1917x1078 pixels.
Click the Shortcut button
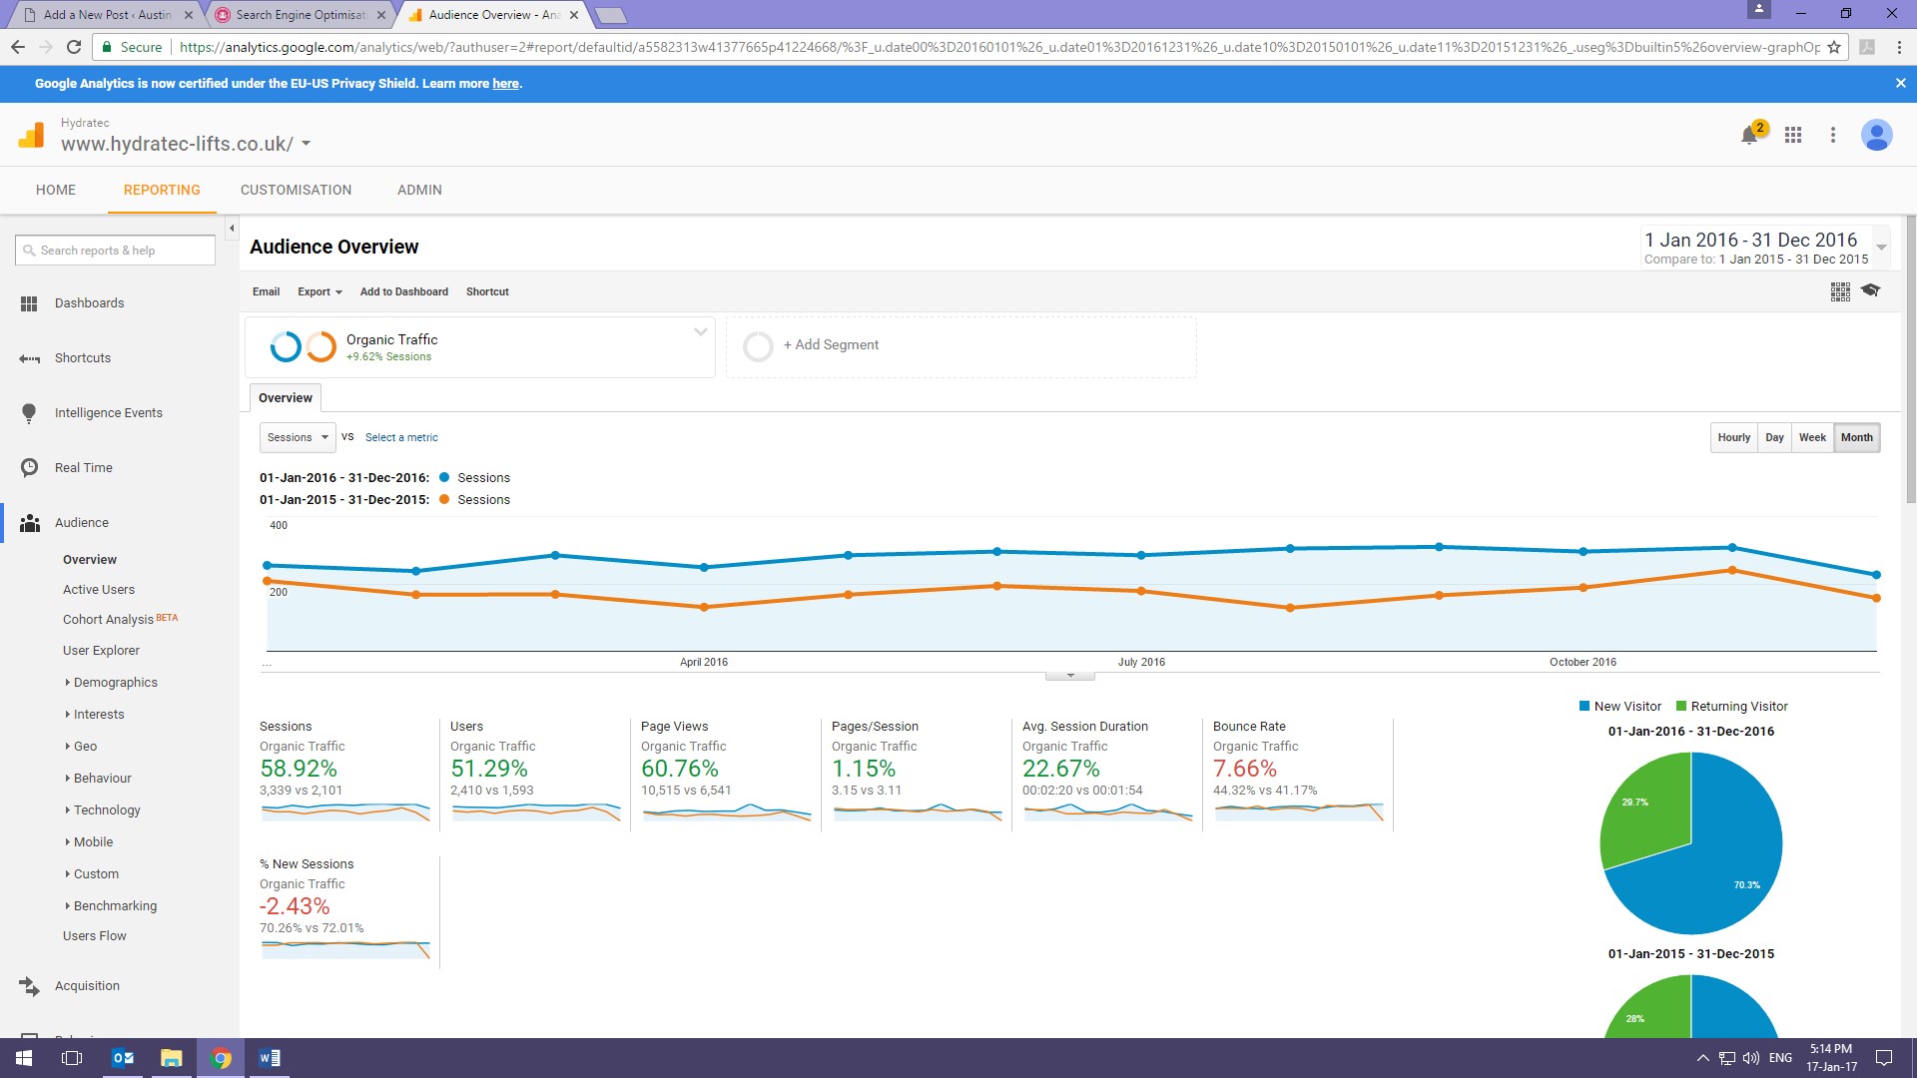point(487,292)
